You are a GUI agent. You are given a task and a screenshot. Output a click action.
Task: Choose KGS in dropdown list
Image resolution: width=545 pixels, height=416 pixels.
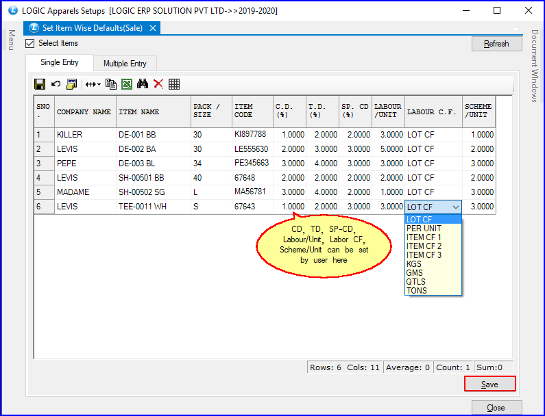(x=433, y=264)
